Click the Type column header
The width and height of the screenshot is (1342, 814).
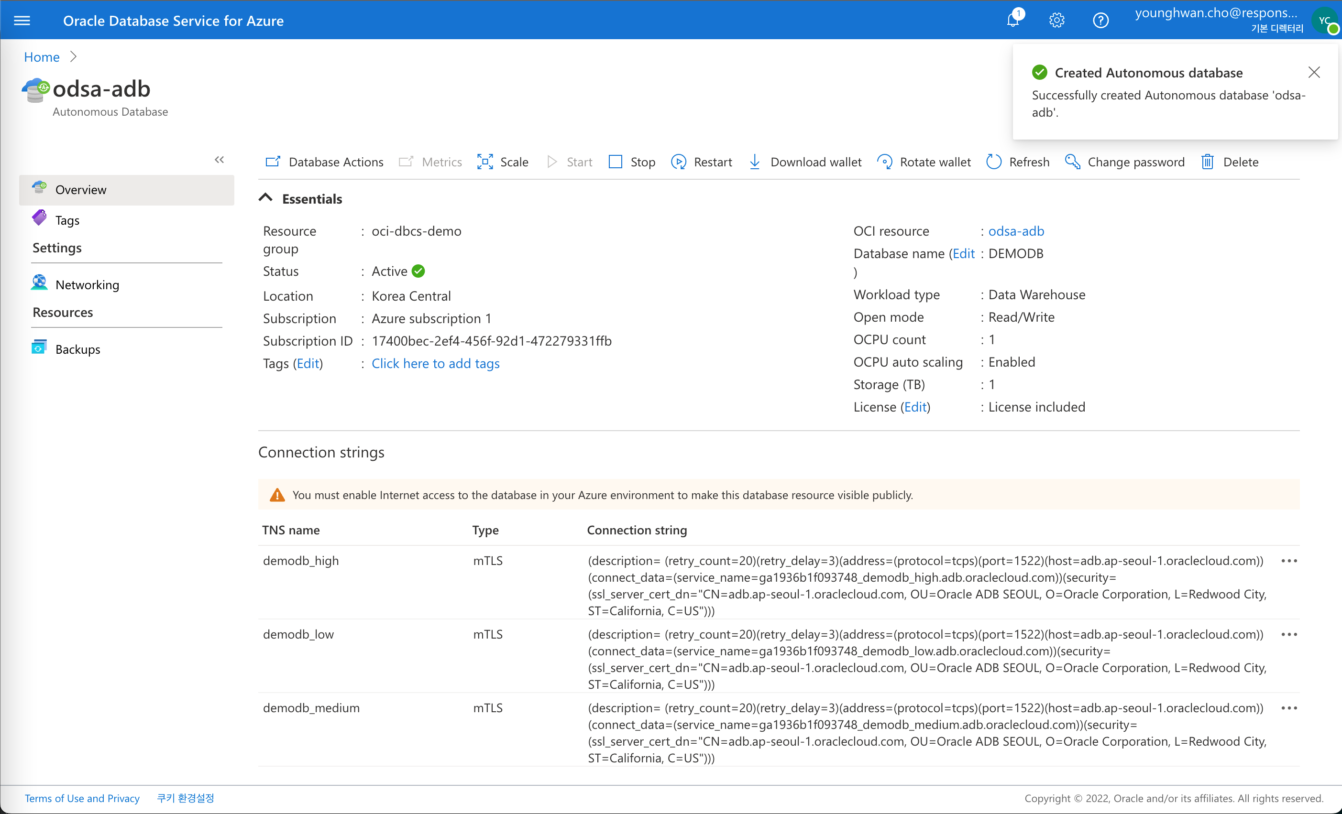point(485,530)
